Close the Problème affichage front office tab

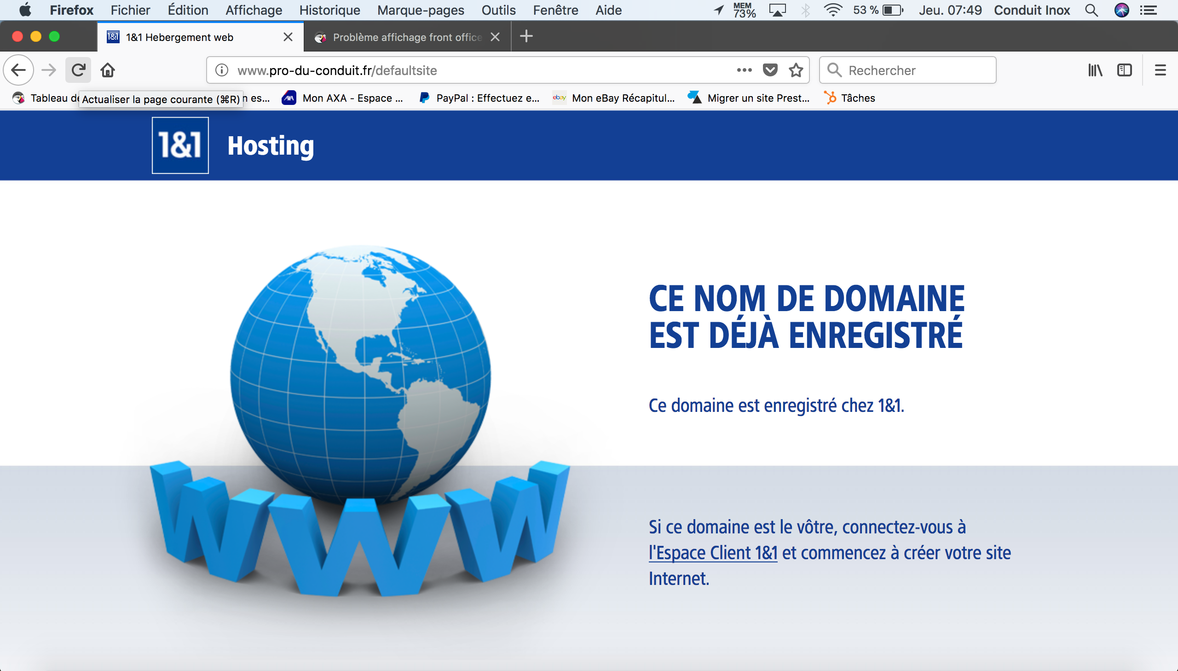click(x=495, y=37)
